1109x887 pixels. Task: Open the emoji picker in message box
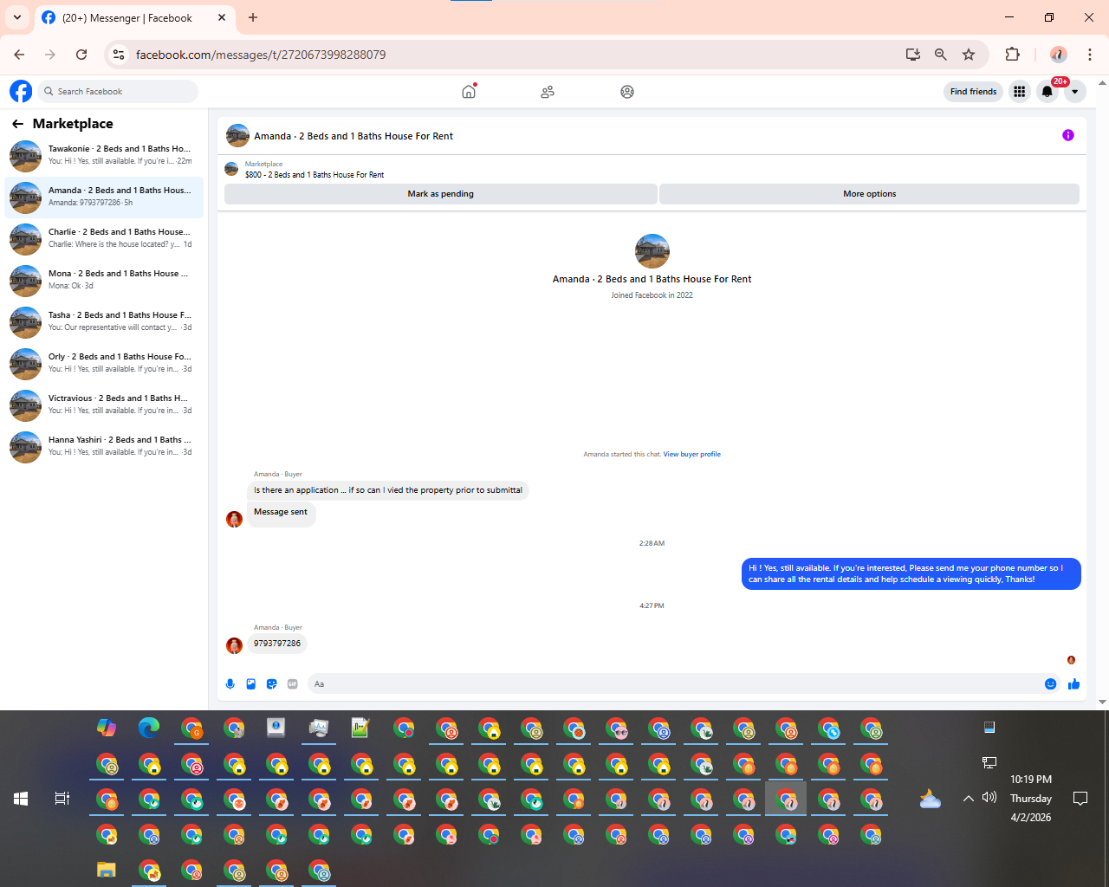click(x=1050, y=684)
